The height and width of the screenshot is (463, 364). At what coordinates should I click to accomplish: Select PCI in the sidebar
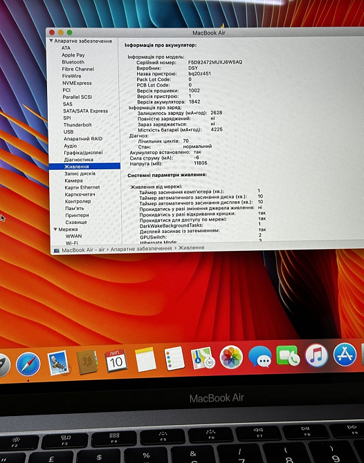click(66, 90)
